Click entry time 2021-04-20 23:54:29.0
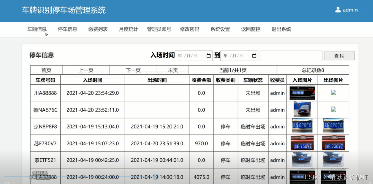Screen dimensions: 373x184 tap(93, 93)
